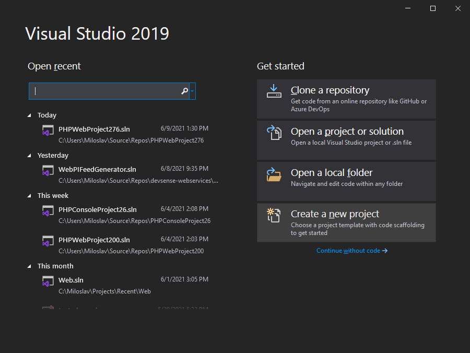Click the Open a local folder icon
470x353 pixels.
[x=274, y=174]
